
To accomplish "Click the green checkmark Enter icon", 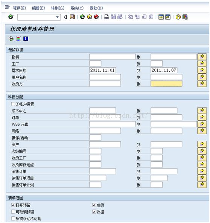I will pos(11,17).
